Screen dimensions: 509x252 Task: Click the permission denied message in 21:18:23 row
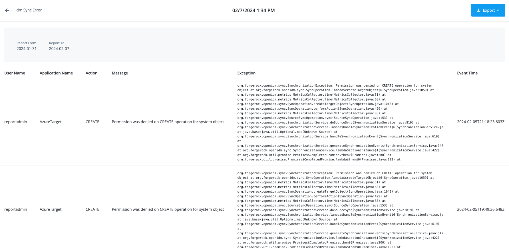(x=168, y=122)
